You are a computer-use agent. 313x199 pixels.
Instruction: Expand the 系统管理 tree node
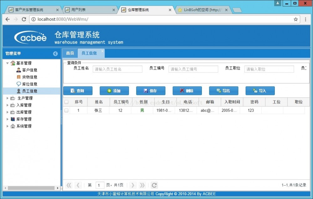[x=7, y=126]
